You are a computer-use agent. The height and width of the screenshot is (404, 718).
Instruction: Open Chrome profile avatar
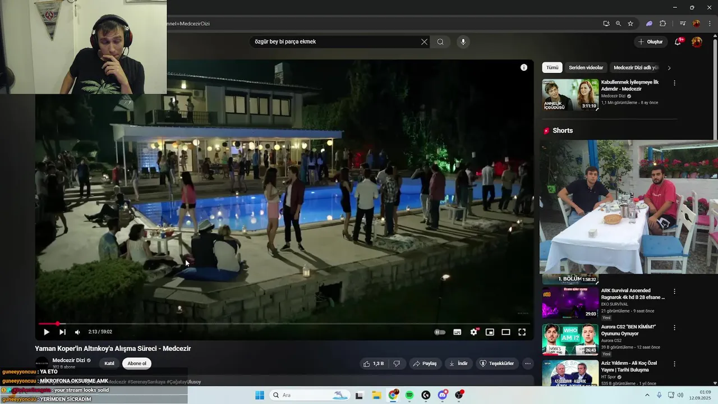(x=696, y=24)
